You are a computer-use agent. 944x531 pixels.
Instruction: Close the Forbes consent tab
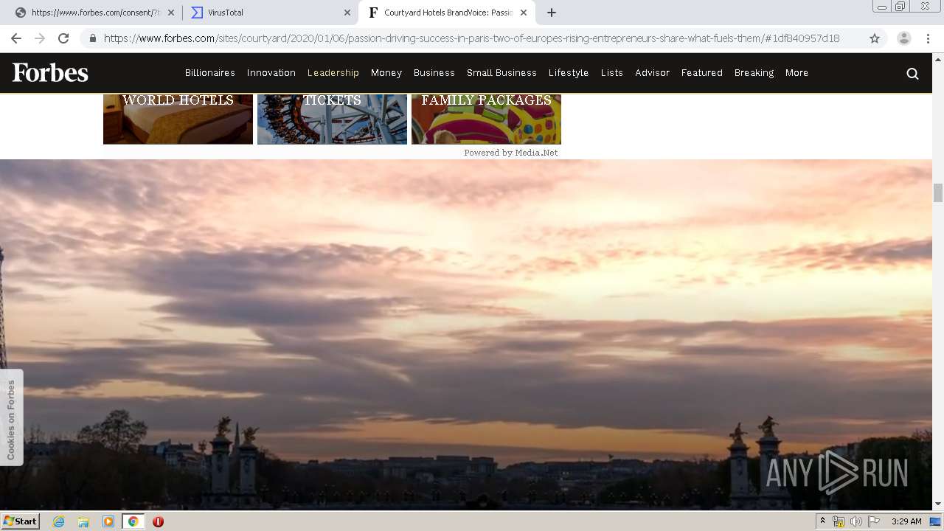[x=171, y=13]
